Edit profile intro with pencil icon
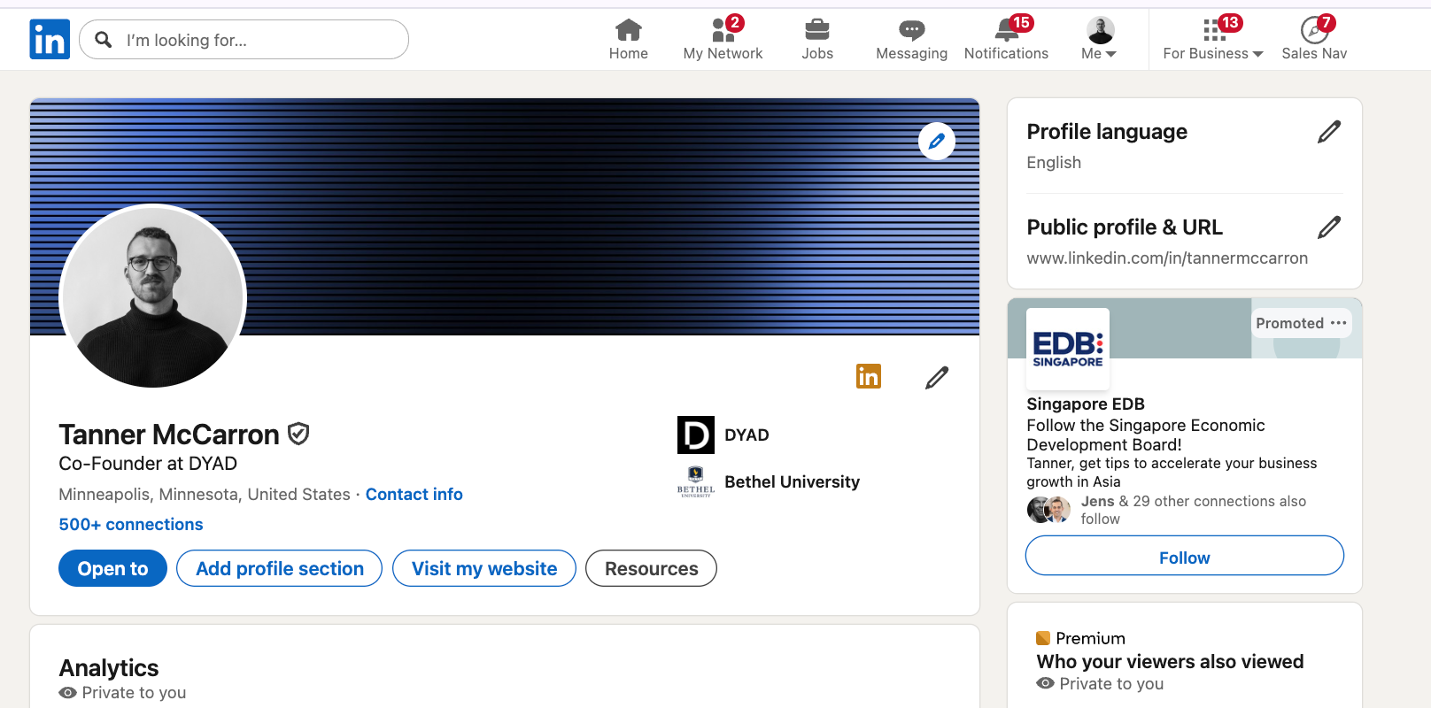Viewport: 1431px width, 708px height. [936, 378]
